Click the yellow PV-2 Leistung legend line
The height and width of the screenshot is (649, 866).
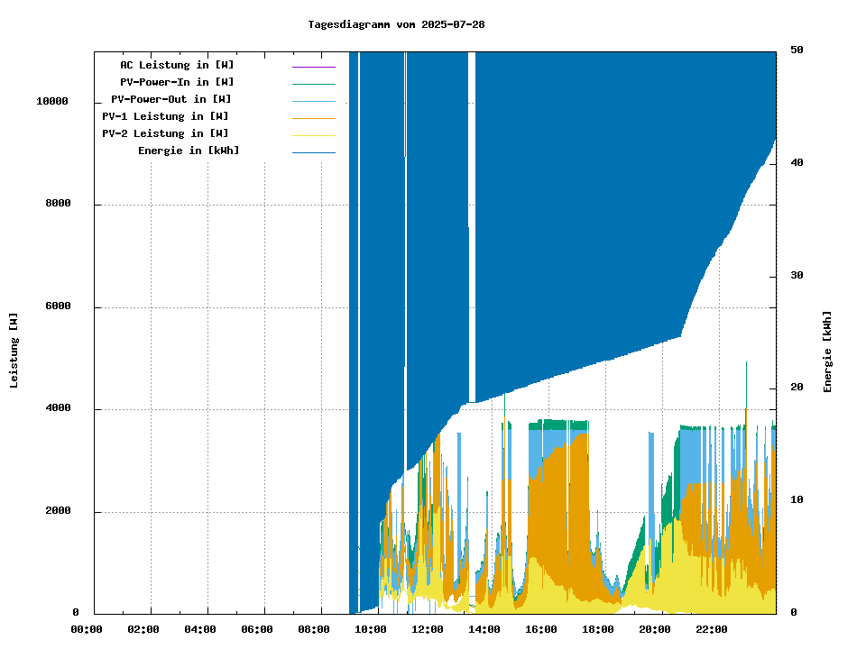[313, 135]
